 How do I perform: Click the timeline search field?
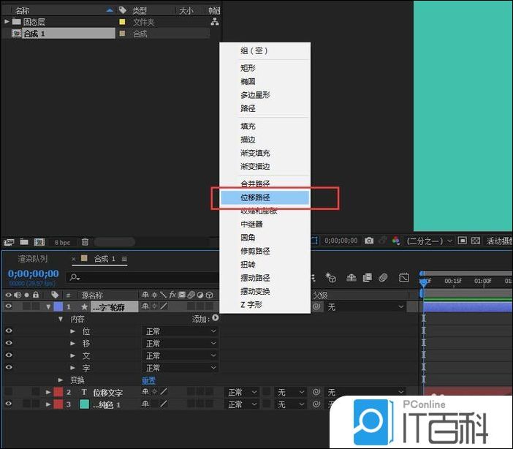click(x=142, y=277)
